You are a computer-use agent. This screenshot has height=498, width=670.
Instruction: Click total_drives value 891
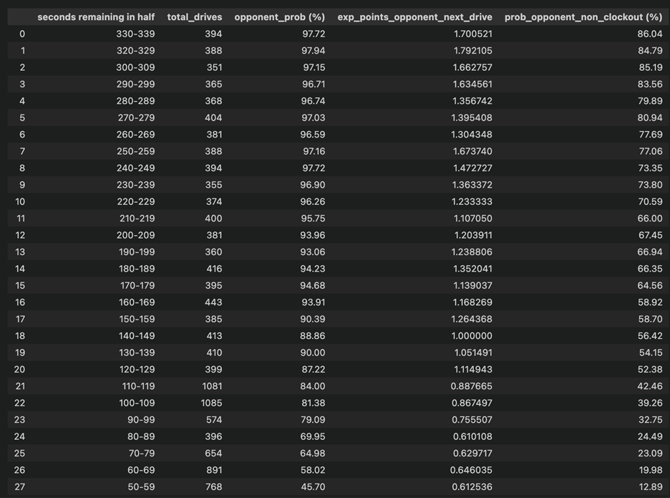(x=213, y=470)
